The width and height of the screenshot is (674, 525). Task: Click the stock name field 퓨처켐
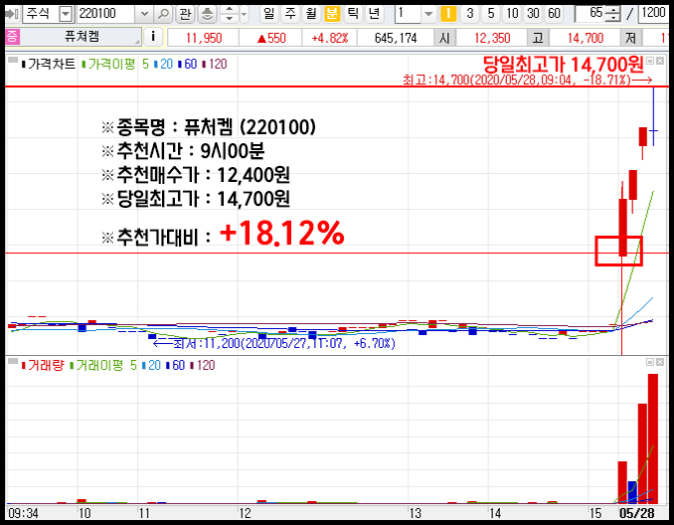82,37
